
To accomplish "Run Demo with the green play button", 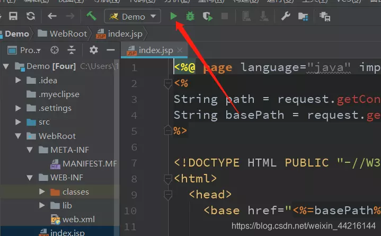I will [173, 16].
